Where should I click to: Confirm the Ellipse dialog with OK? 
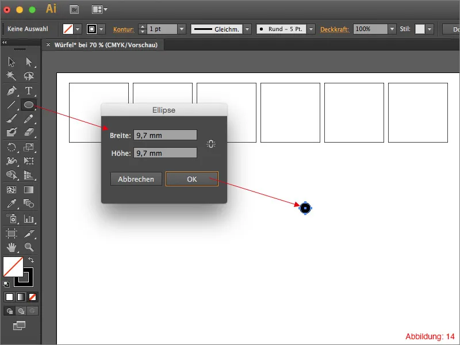click(x=192, y=179)
